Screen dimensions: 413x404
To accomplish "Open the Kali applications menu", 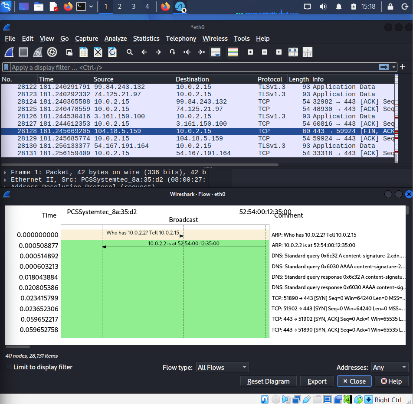I will (x=6, y=7).
